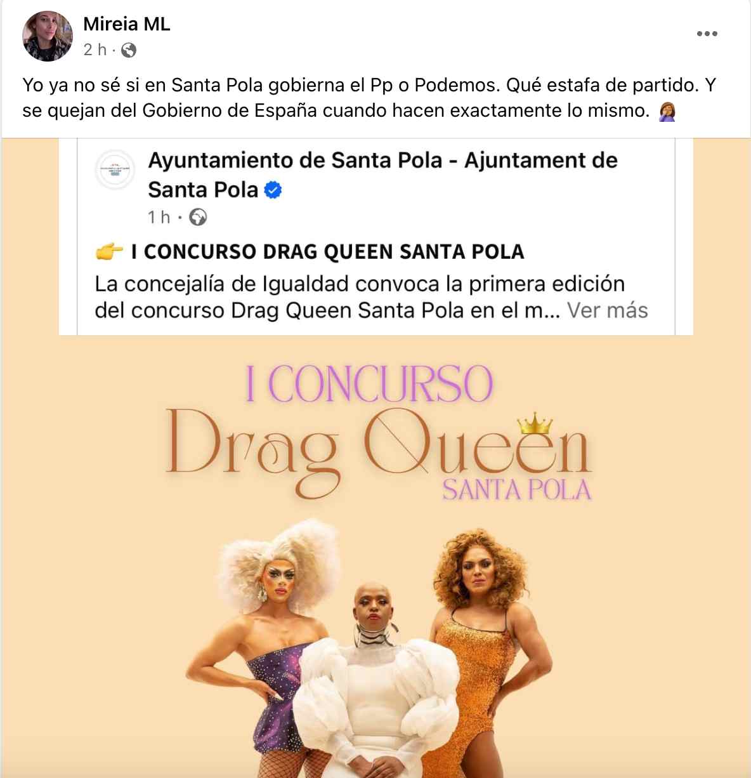
Task: Click the globe icon beside the 1 h timestamp
Action: click(199, 218)
